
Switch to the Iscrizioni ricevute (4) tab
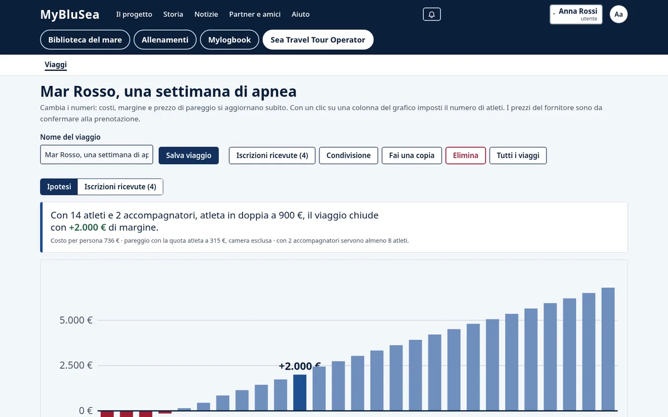[120, 187]
